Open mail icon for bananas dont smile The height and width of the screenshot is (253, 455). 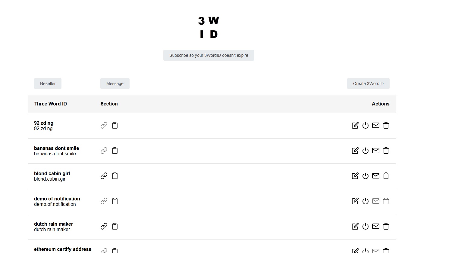coord(376,151)
